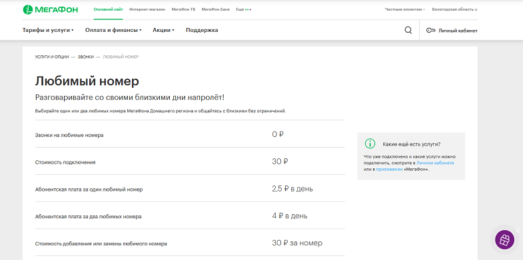
Task: Click the 30 ₽ за номер value
Action: click(297, 243)
